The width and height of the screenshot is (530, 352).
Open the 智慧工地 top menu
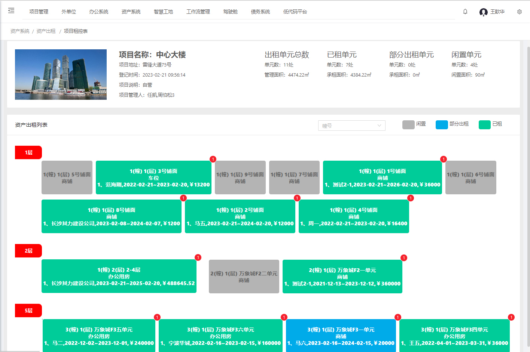[163, 12]
